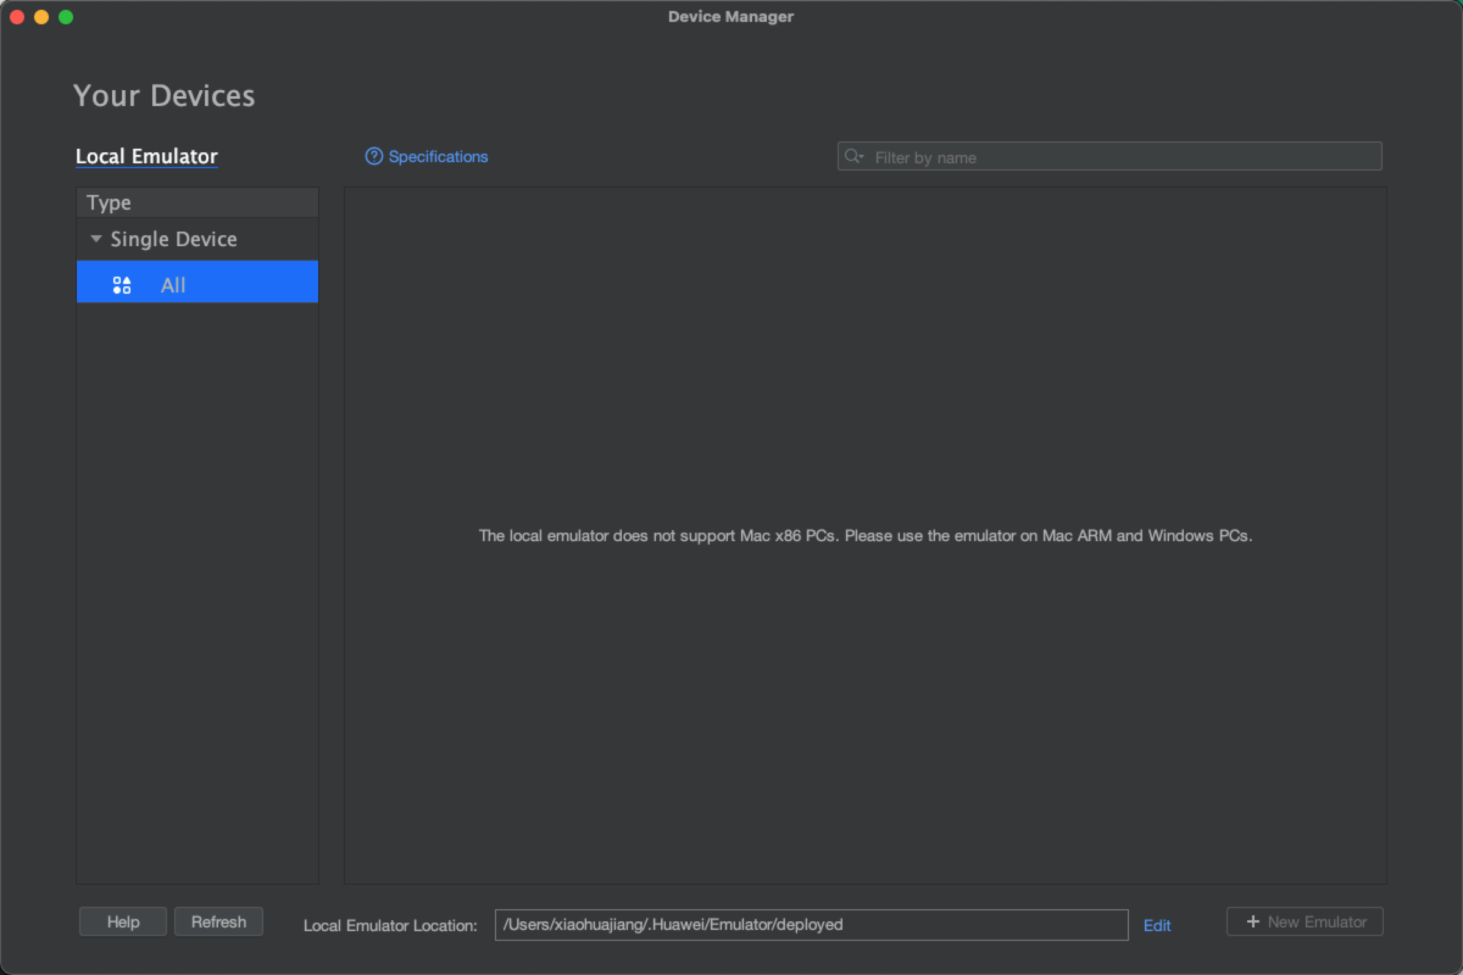The height and width of the screenshot is (975, 1463).
Task: Refresh the device list
Action: pyautogui.click(x=218, y=921)
